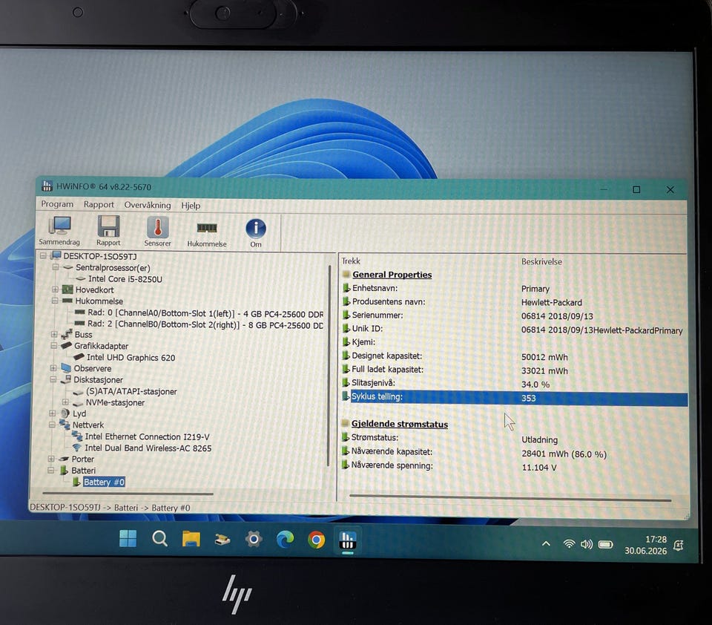Screen dimensions: 712x625
Task: Click the Beskrivelse column header
Action: click(541, 262)
